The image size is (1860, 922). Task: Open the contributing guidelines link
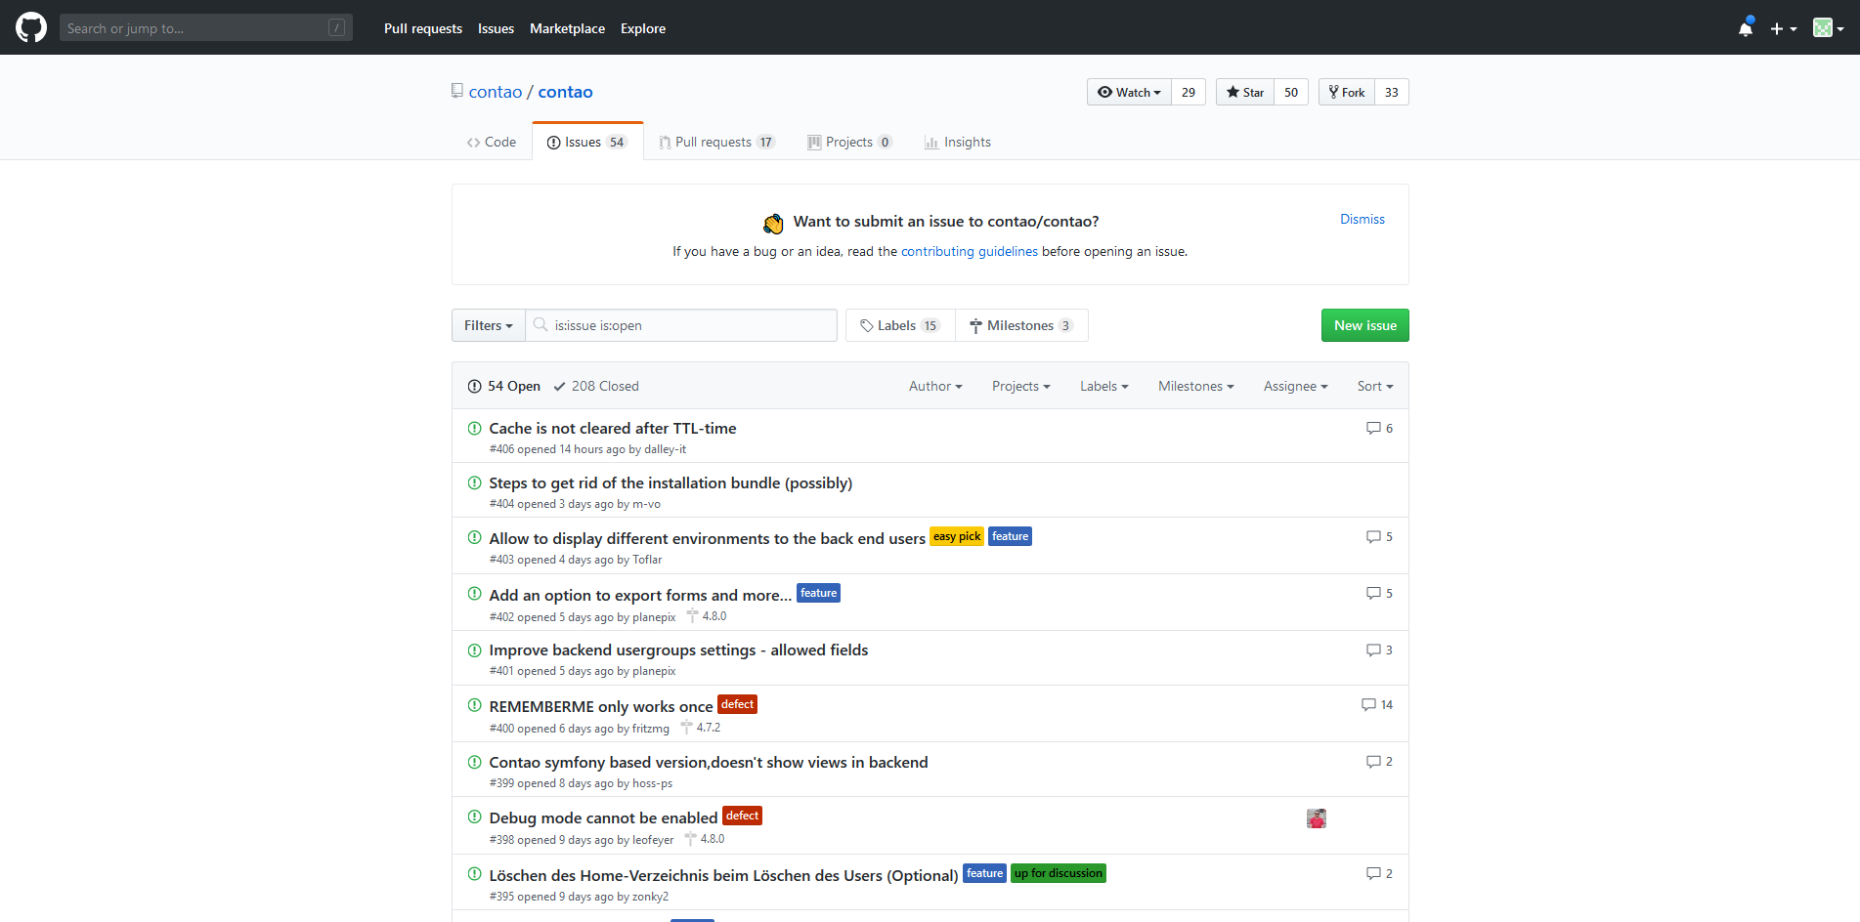coord(970,251)
